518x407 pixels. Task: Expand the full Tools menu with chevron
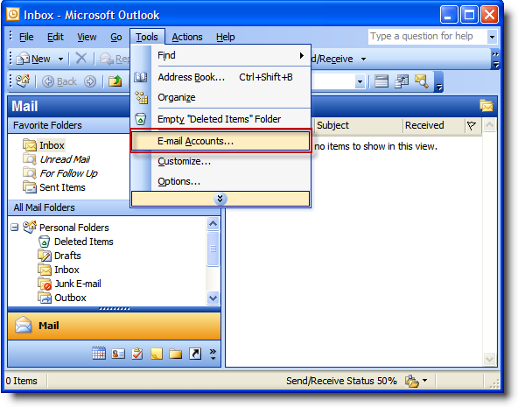(220, 199)
